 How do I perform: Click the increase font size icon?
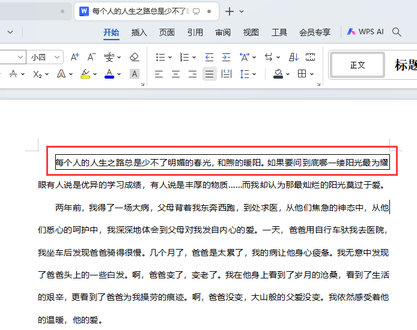click(x=75, y=57)
